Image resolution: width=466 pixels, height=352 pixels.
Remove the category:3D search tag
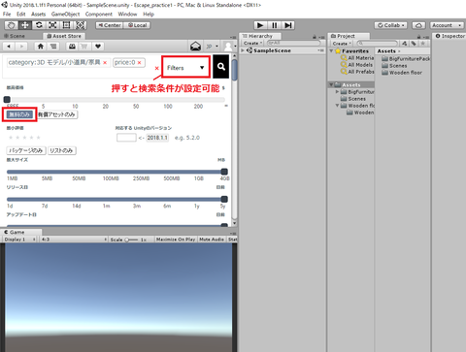coord(105,63)
